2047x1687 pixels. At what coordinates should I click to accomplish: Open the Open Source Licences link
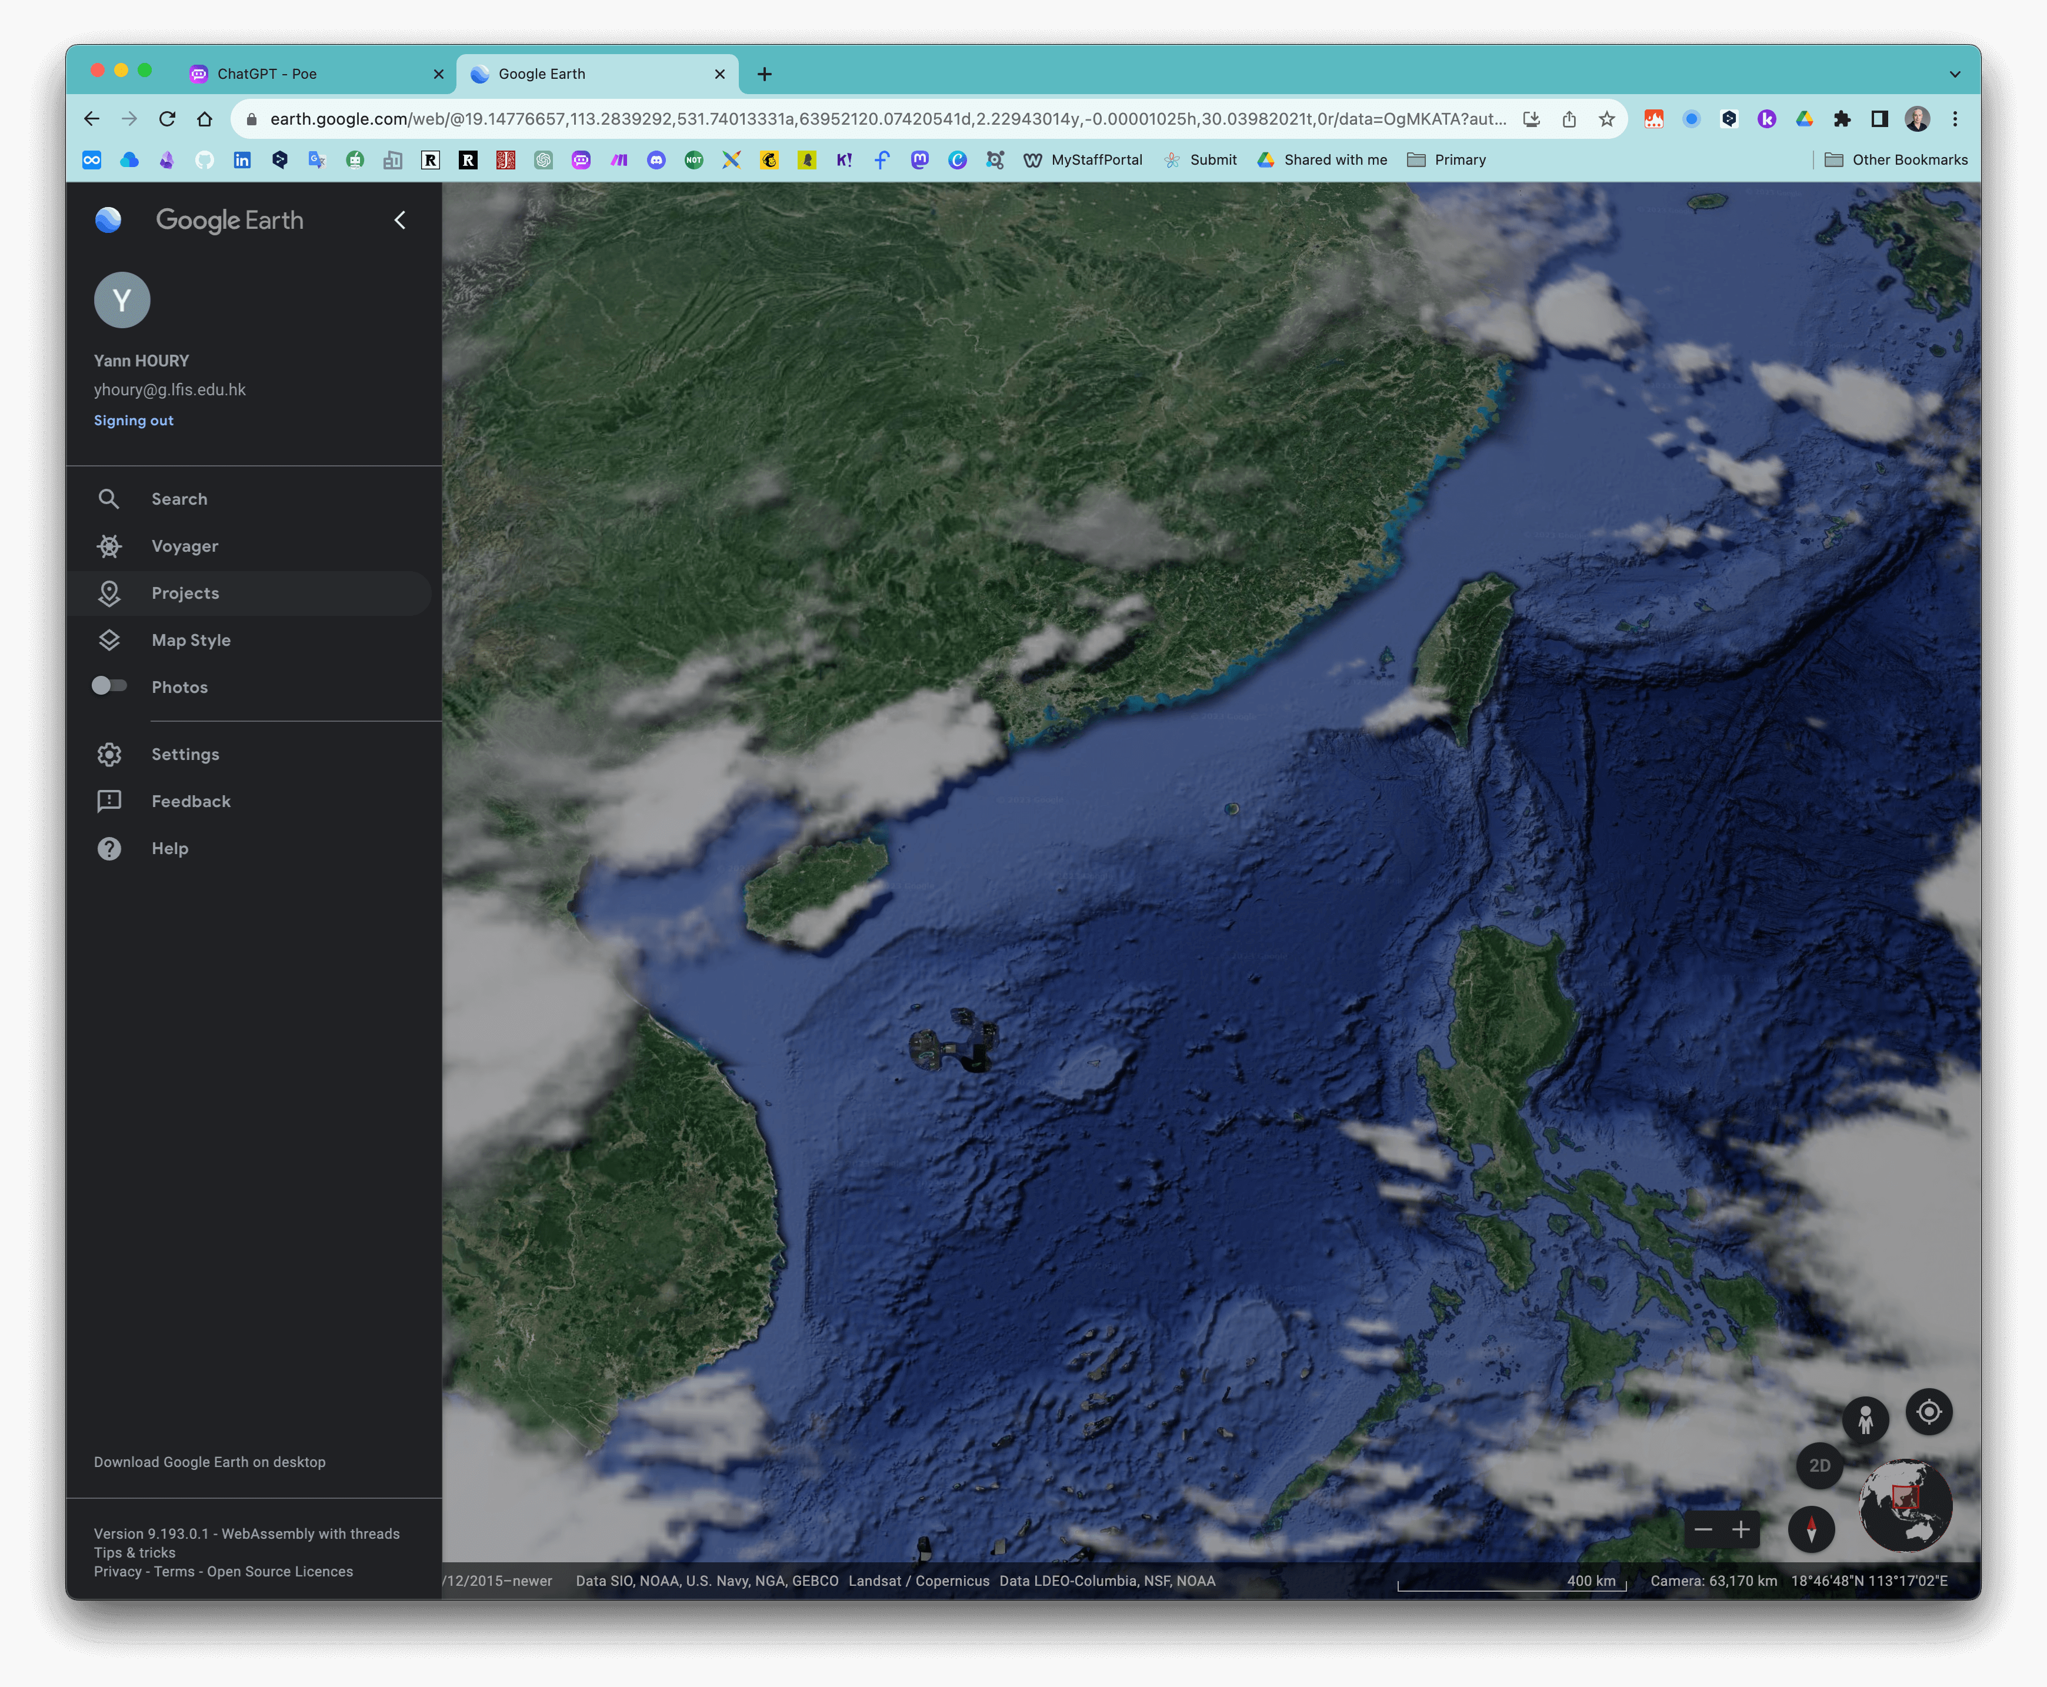point(280,1571)
